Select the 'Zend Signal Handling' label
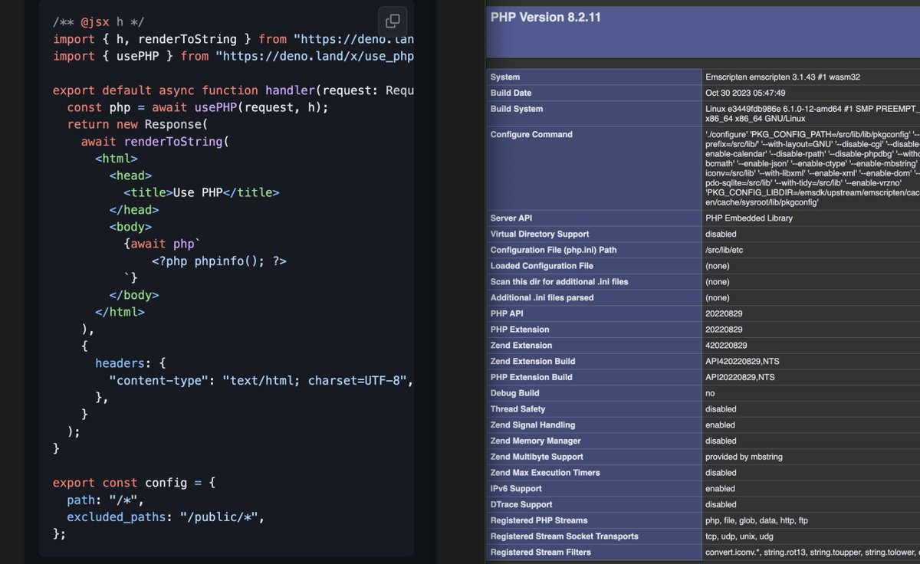The height and width of the screenshot is (564, 920). pos(533,425)
